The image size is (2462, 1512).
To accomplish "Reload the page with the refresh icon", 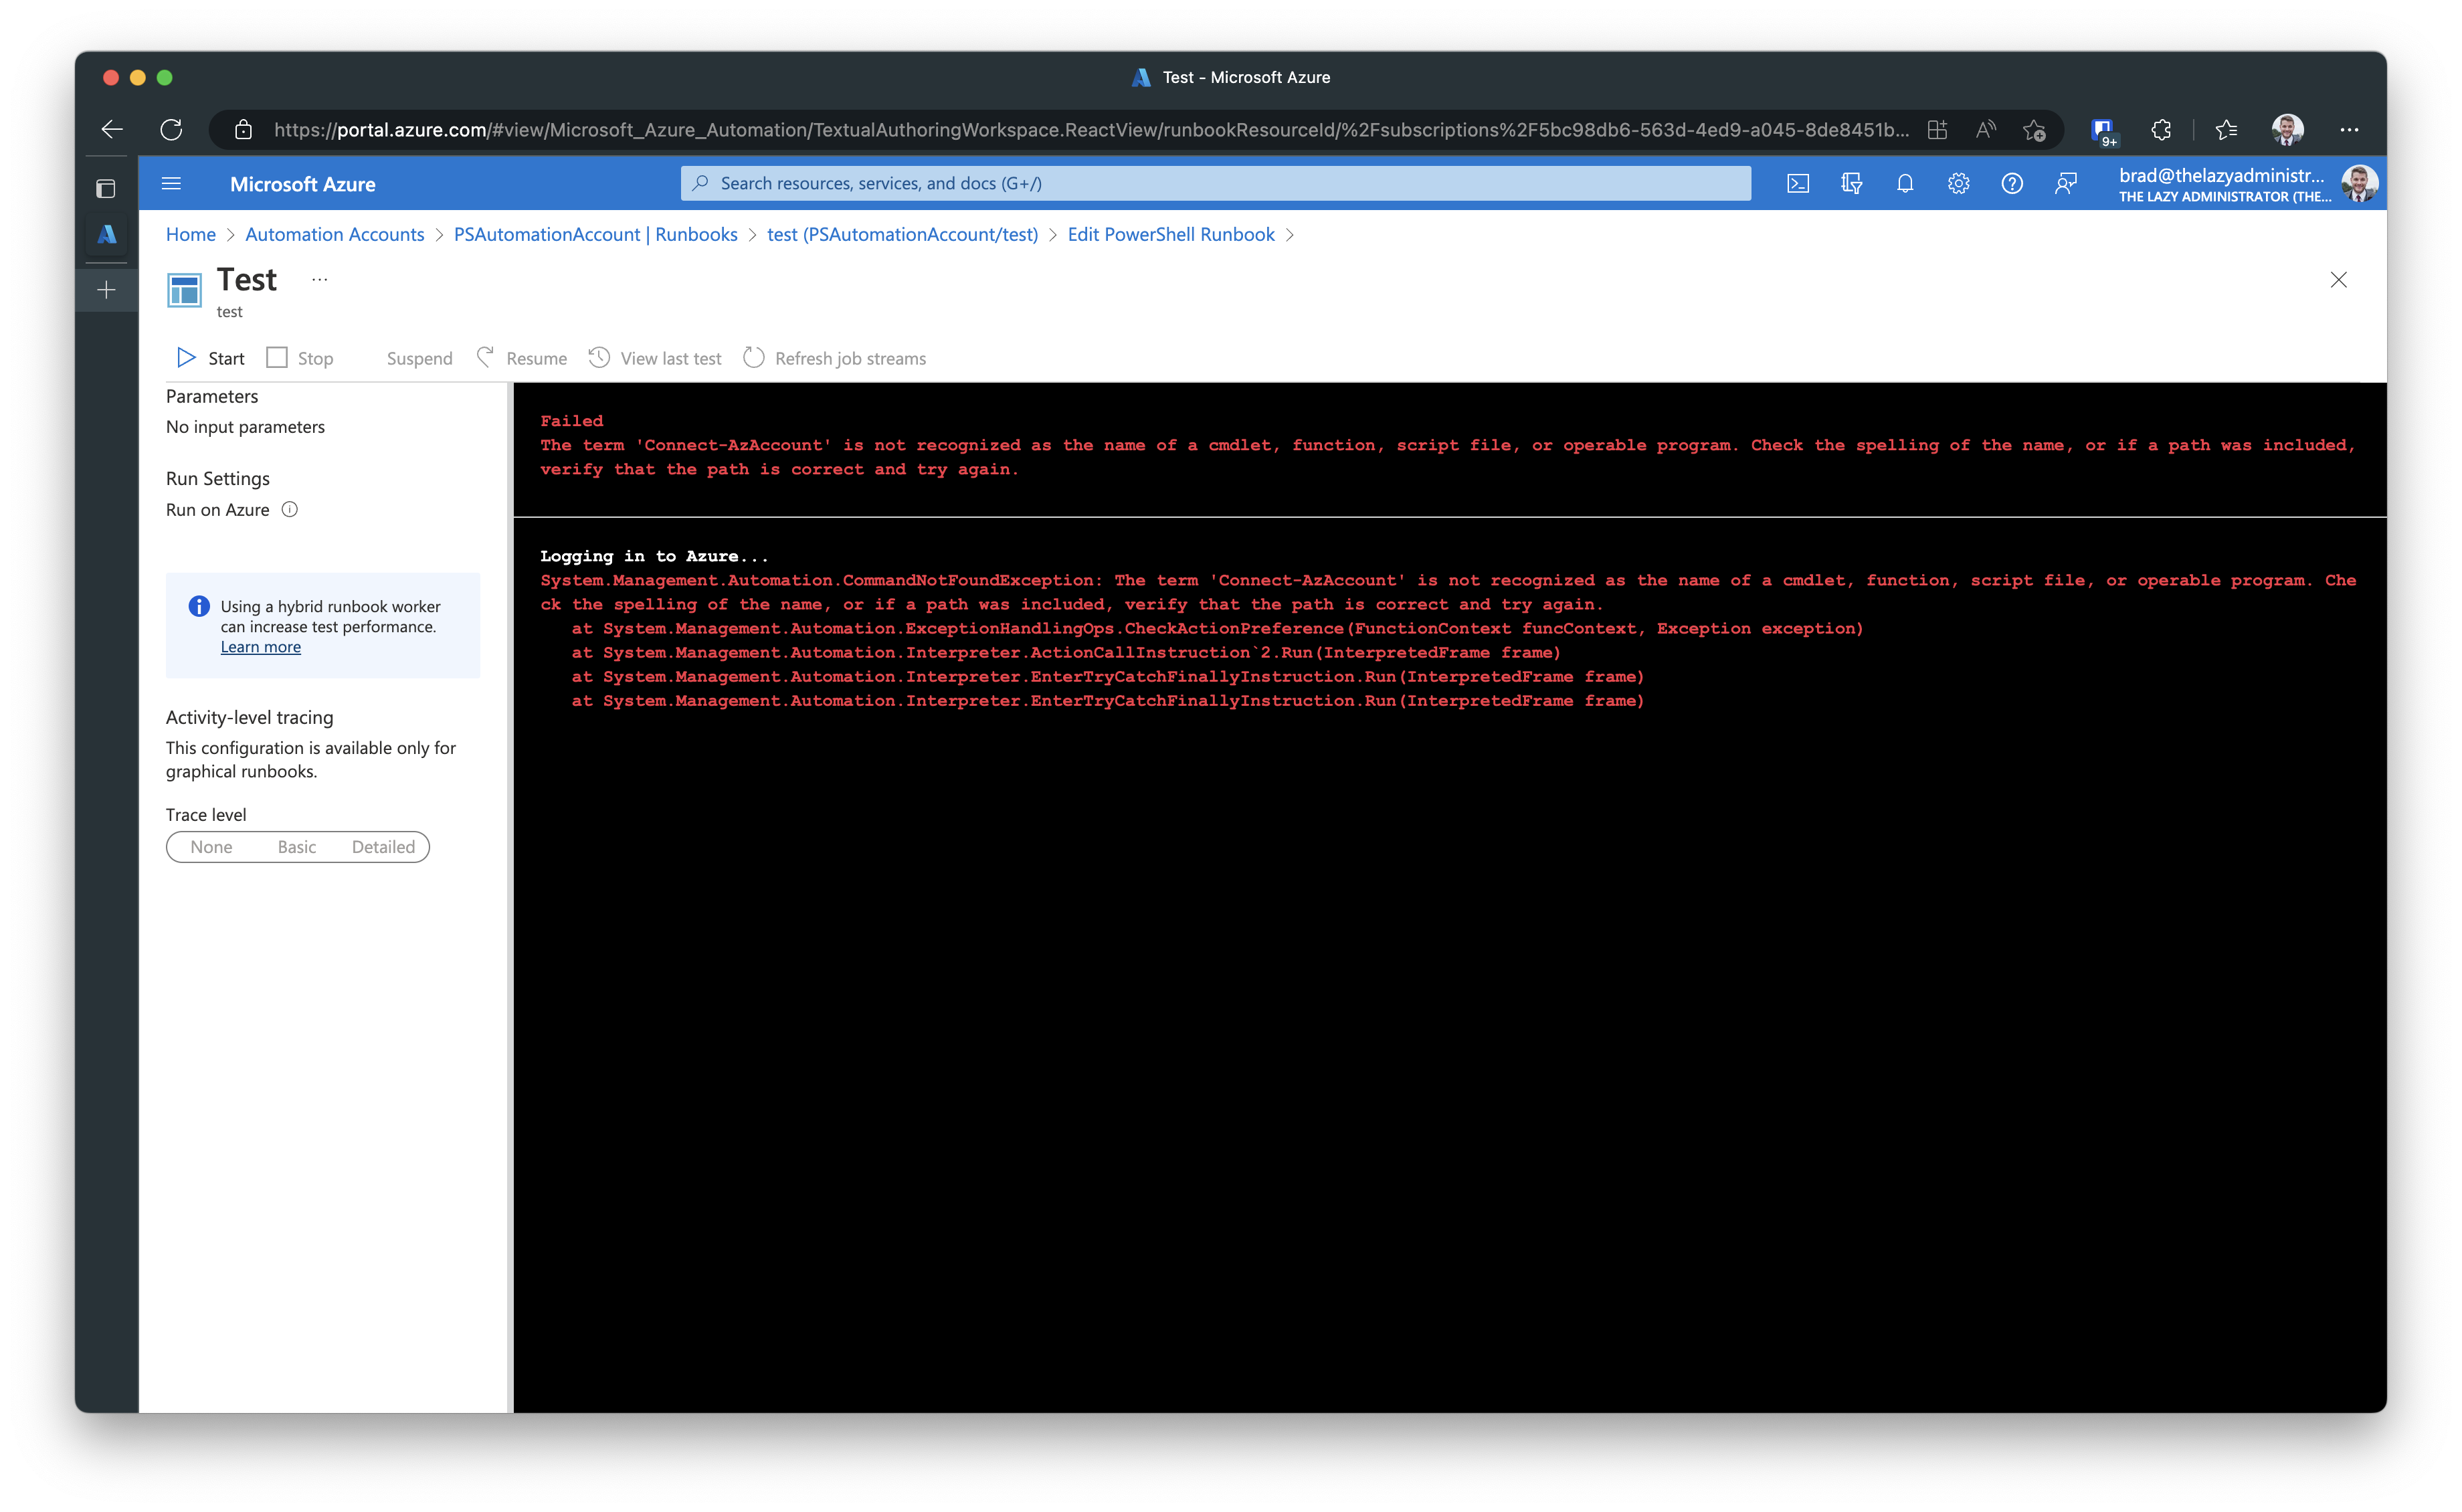I will coord(171,130).
